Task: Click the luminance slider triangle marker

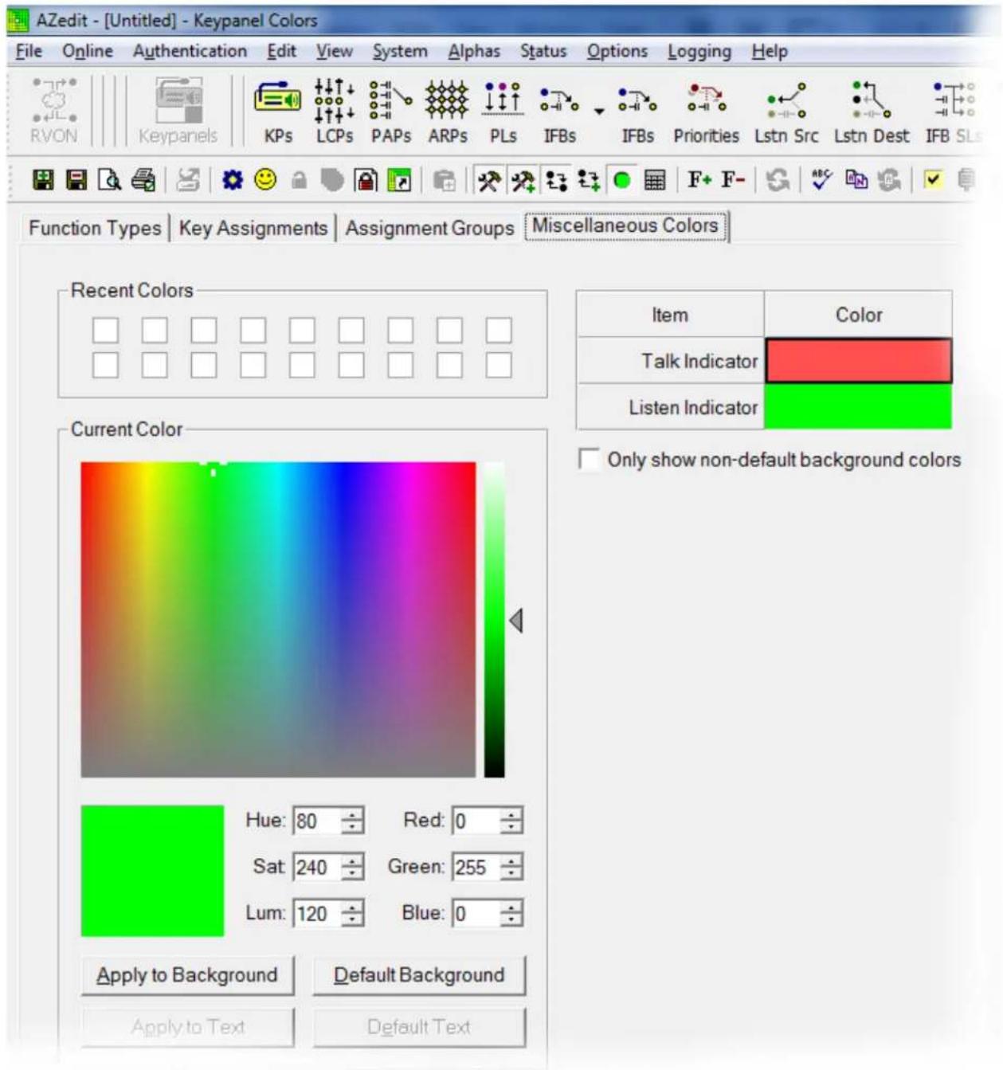Action: (x=516, y=620)
